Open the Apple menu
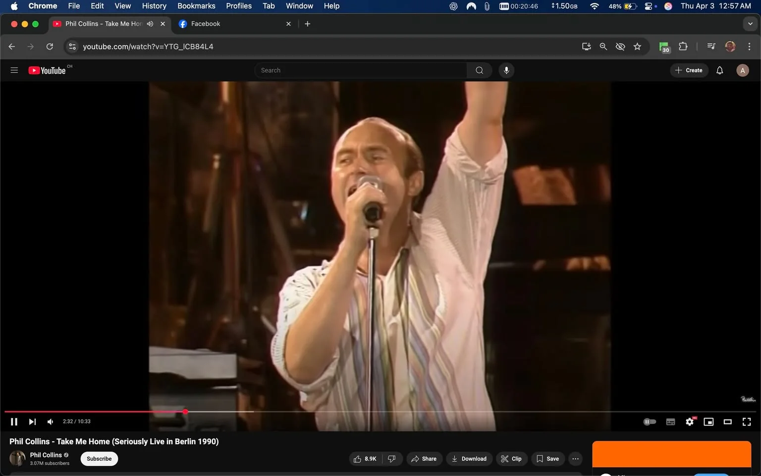This screenshot has width=761, height=476. click(x=14, y=6)
